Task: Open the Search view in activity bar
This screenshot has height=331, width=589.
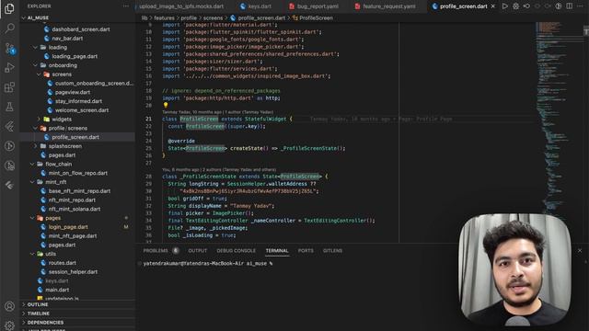Action: 9,28
